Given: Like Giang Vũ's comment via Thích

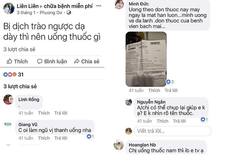Looking at the screenshot, I should tap(44, 138).
